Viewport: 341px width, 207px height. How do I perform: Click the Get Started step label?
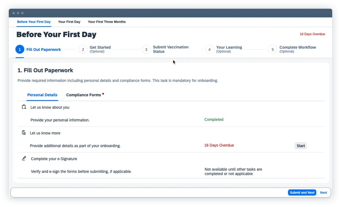pos(100,47)
